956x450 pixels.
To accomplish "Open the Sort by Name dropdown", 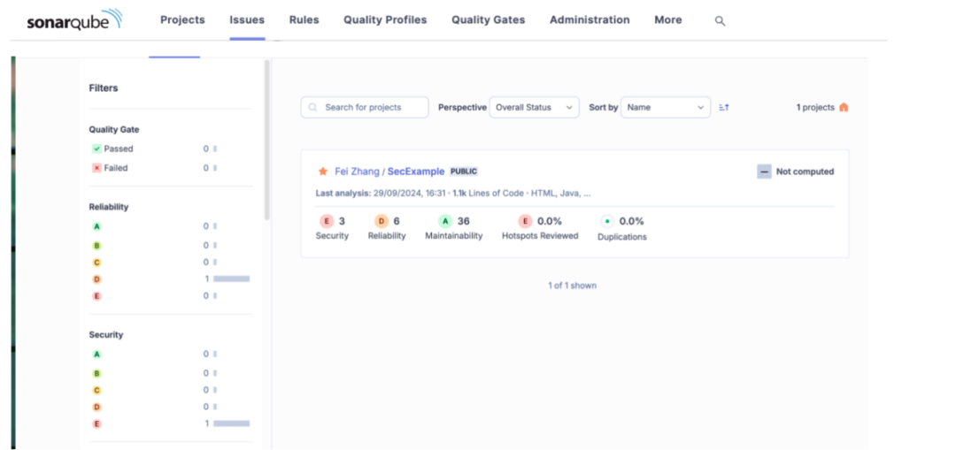I will [665, 108].
